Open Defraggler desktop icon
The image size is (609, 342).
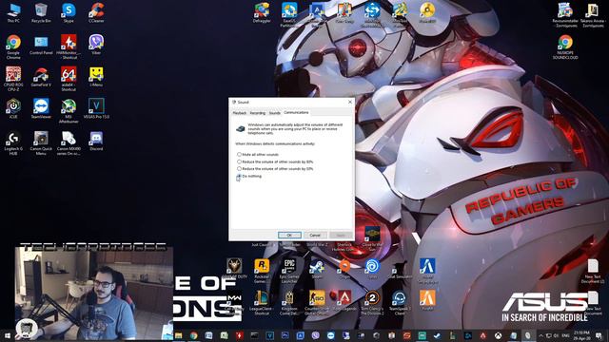[262, 12]
